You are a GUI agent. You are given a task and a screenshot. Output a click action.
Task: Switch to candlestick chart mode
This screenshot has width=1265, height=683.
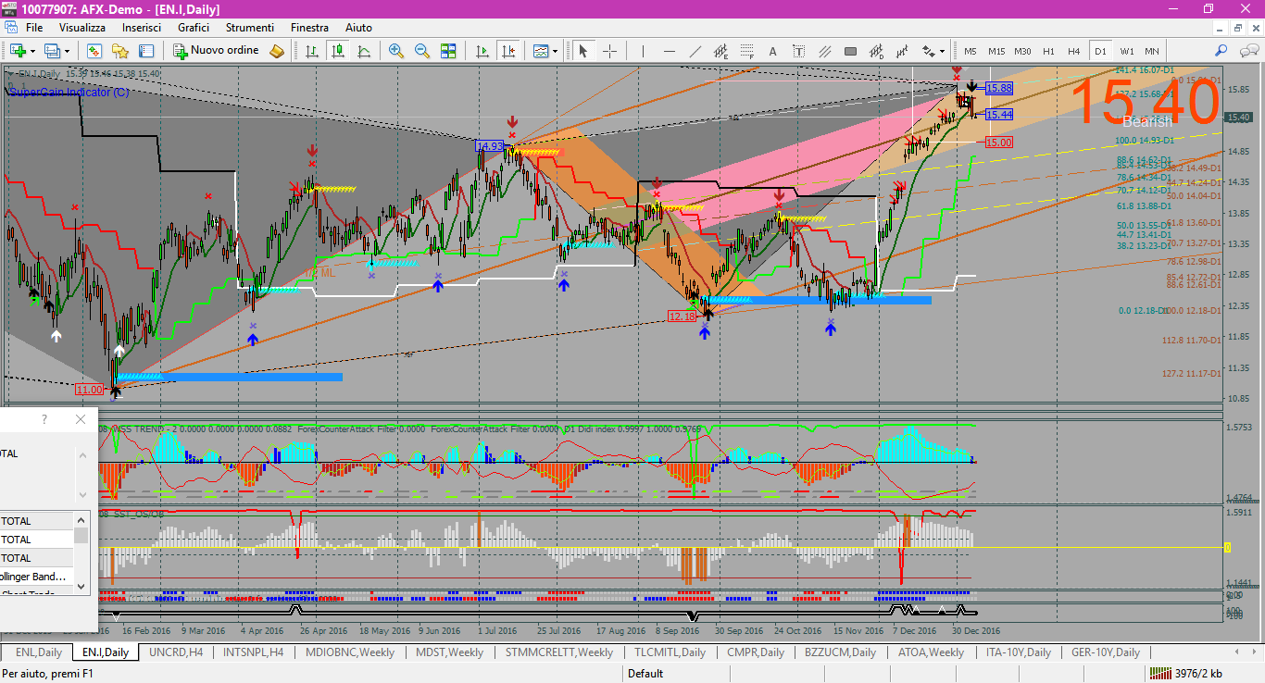[x=338, y=51]
